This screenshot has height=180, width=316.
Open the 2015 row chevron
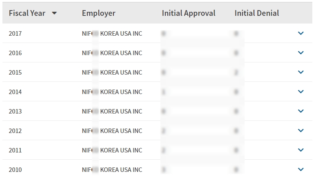[x=301, y=72]
